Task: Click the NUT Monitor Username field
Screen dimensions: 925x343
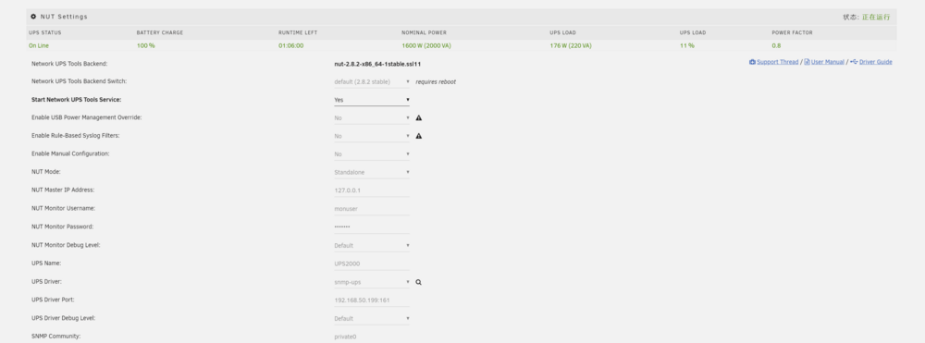Action: pyautogui.click(x=372, y=209)
